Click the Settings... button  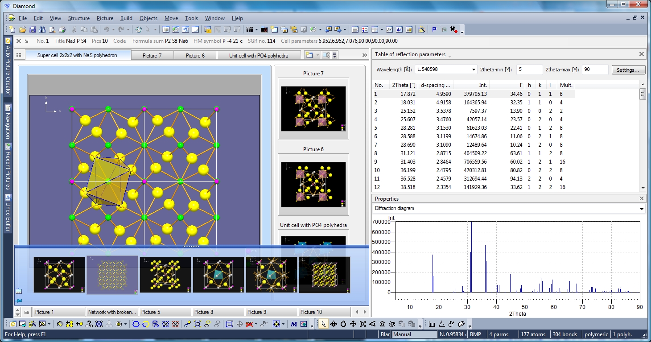pos(628,70)
